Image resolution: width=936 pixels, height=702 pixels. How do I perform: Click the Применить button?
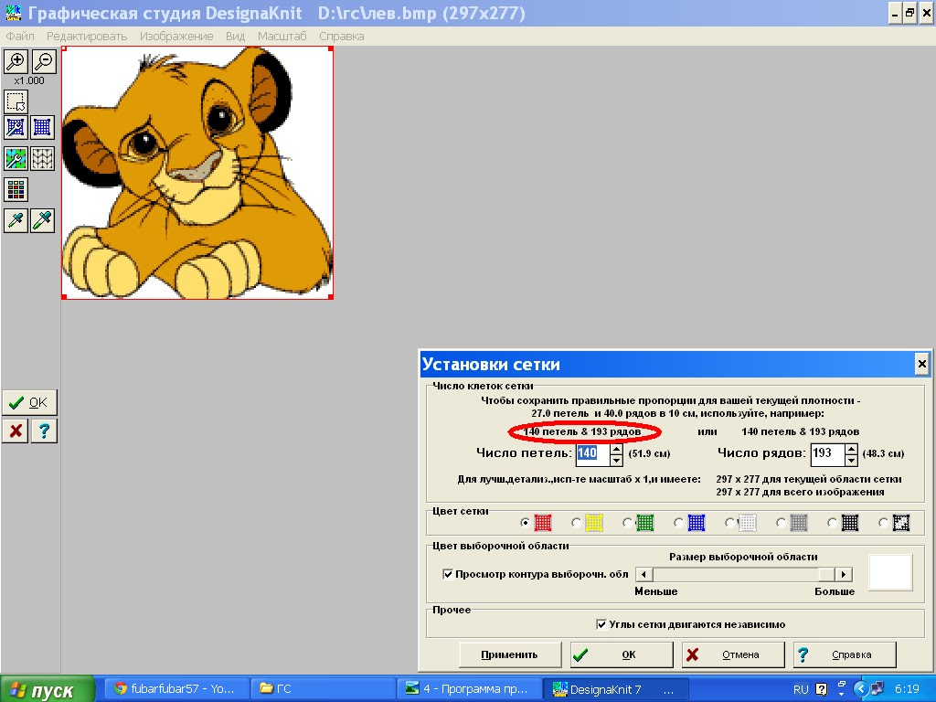(510, 654)
